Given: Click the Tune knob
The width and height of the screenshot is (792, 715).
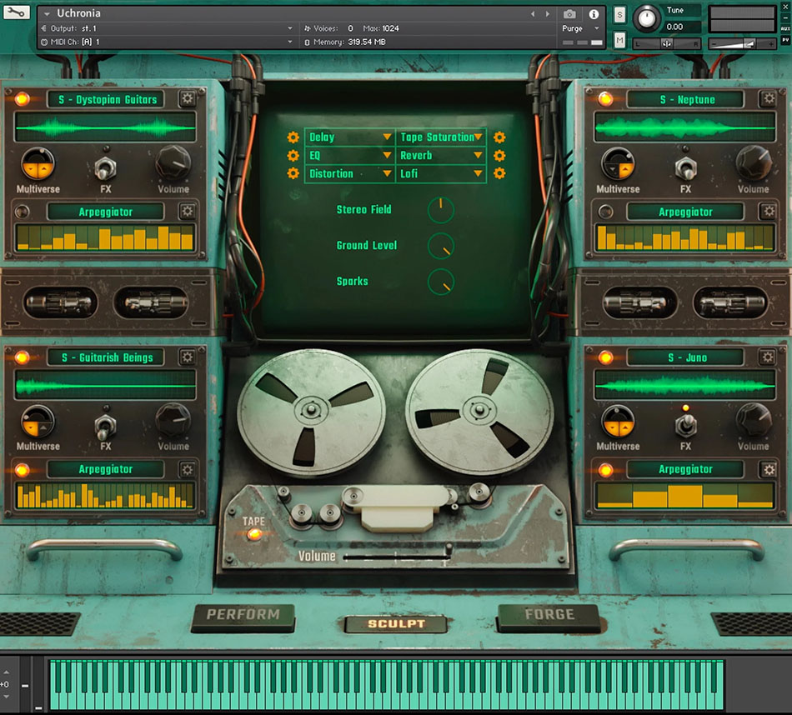Looking at the screenshot, I should click(646, 18).
